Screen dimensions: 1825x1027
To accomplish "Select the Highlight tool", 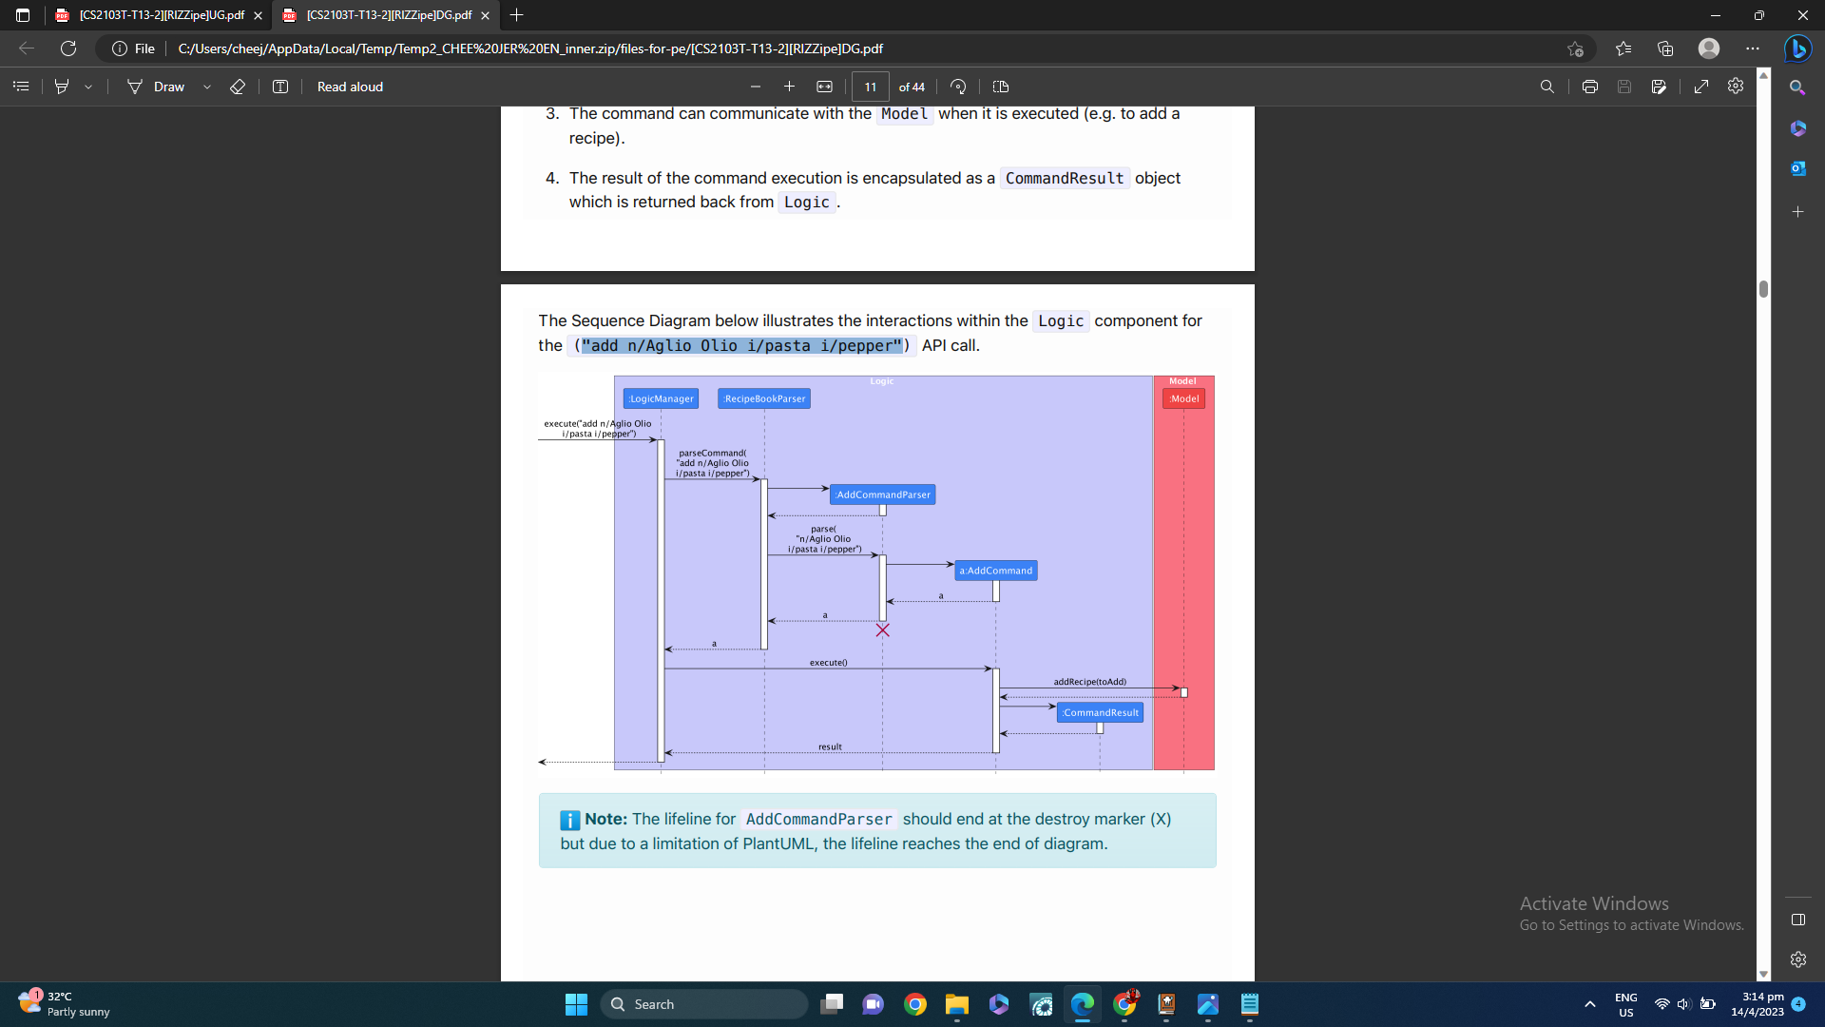I will (x=62, y=87).
